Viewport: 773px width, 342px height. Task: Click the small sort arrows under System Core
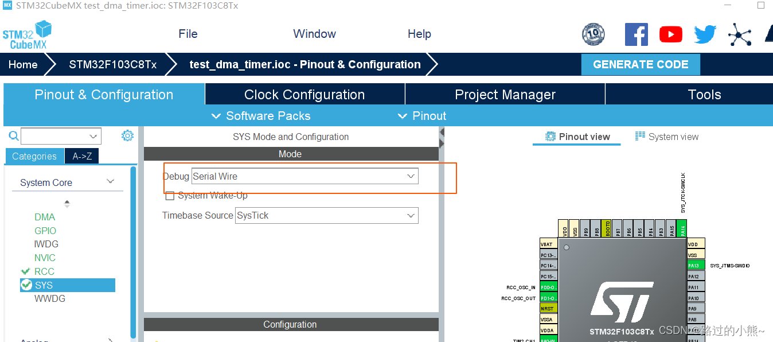(67, 203)
